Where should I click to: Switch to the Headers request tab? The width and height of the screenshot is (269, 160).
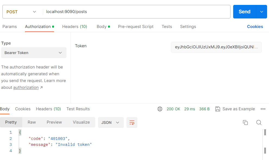point(75,26)
